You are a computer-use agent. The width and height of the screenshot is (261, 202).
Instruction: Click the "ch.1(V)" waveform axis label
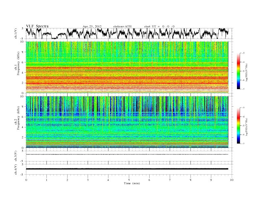[16, 33]
